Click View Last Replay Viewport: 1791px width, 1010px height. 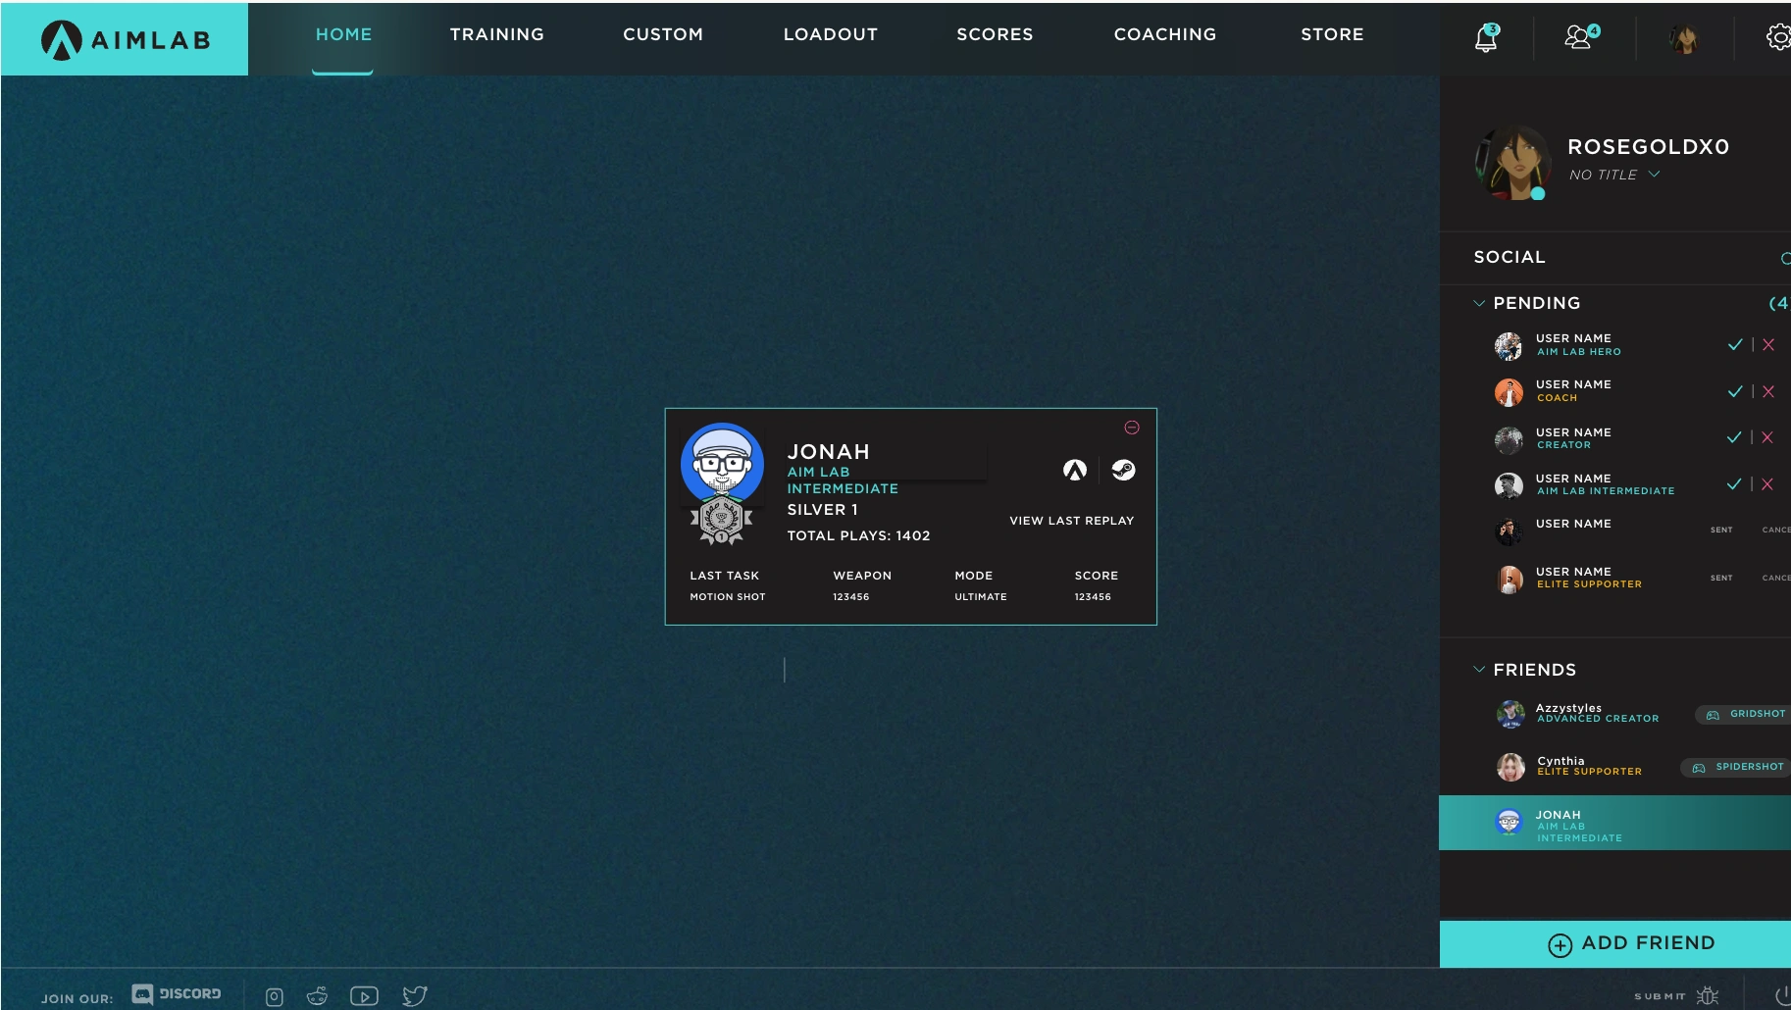coord(1072,521)
